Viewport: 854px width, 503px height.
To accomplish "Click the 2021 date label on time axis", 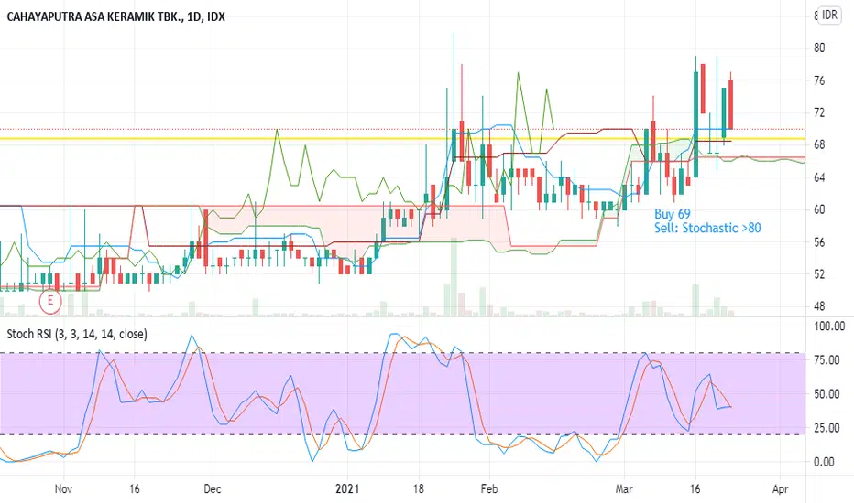I will coord(347,489).
